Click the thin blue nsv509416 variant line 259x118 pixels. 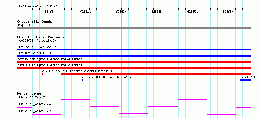134,49
